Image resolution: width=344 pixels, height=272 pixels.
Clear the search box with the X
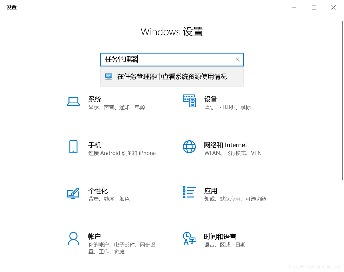tap(238, 60)
